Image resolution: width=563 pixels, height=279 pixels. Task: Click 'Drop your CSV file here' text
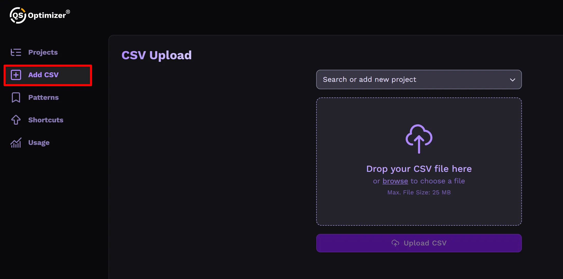coord(419,169)
